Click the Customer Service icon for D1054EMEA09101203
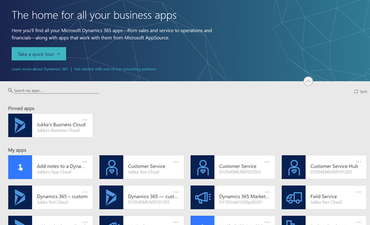Viewport: 370px width, 225px height. coord(203,167)
